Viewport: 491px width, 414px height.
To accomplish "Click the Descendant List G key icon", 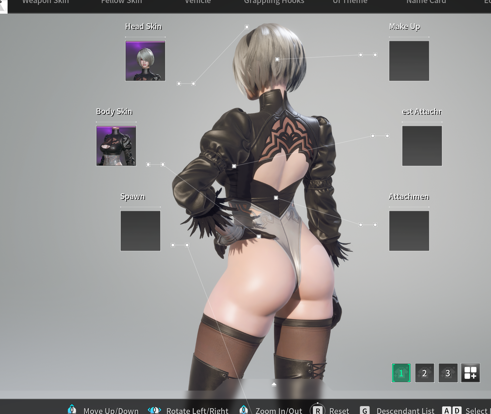I will point(365,410).
